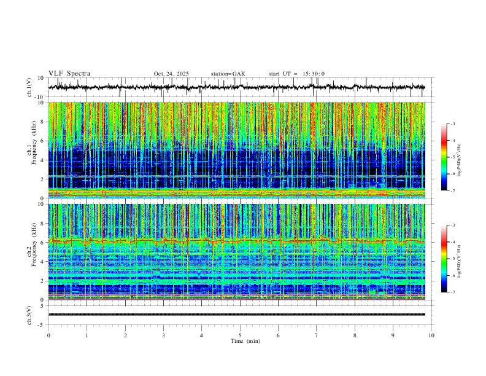Select the ch.1 "Frequency (kHz)" axis label
The height and width of the screenshot is (376, 486).
(x=34, y=143)
